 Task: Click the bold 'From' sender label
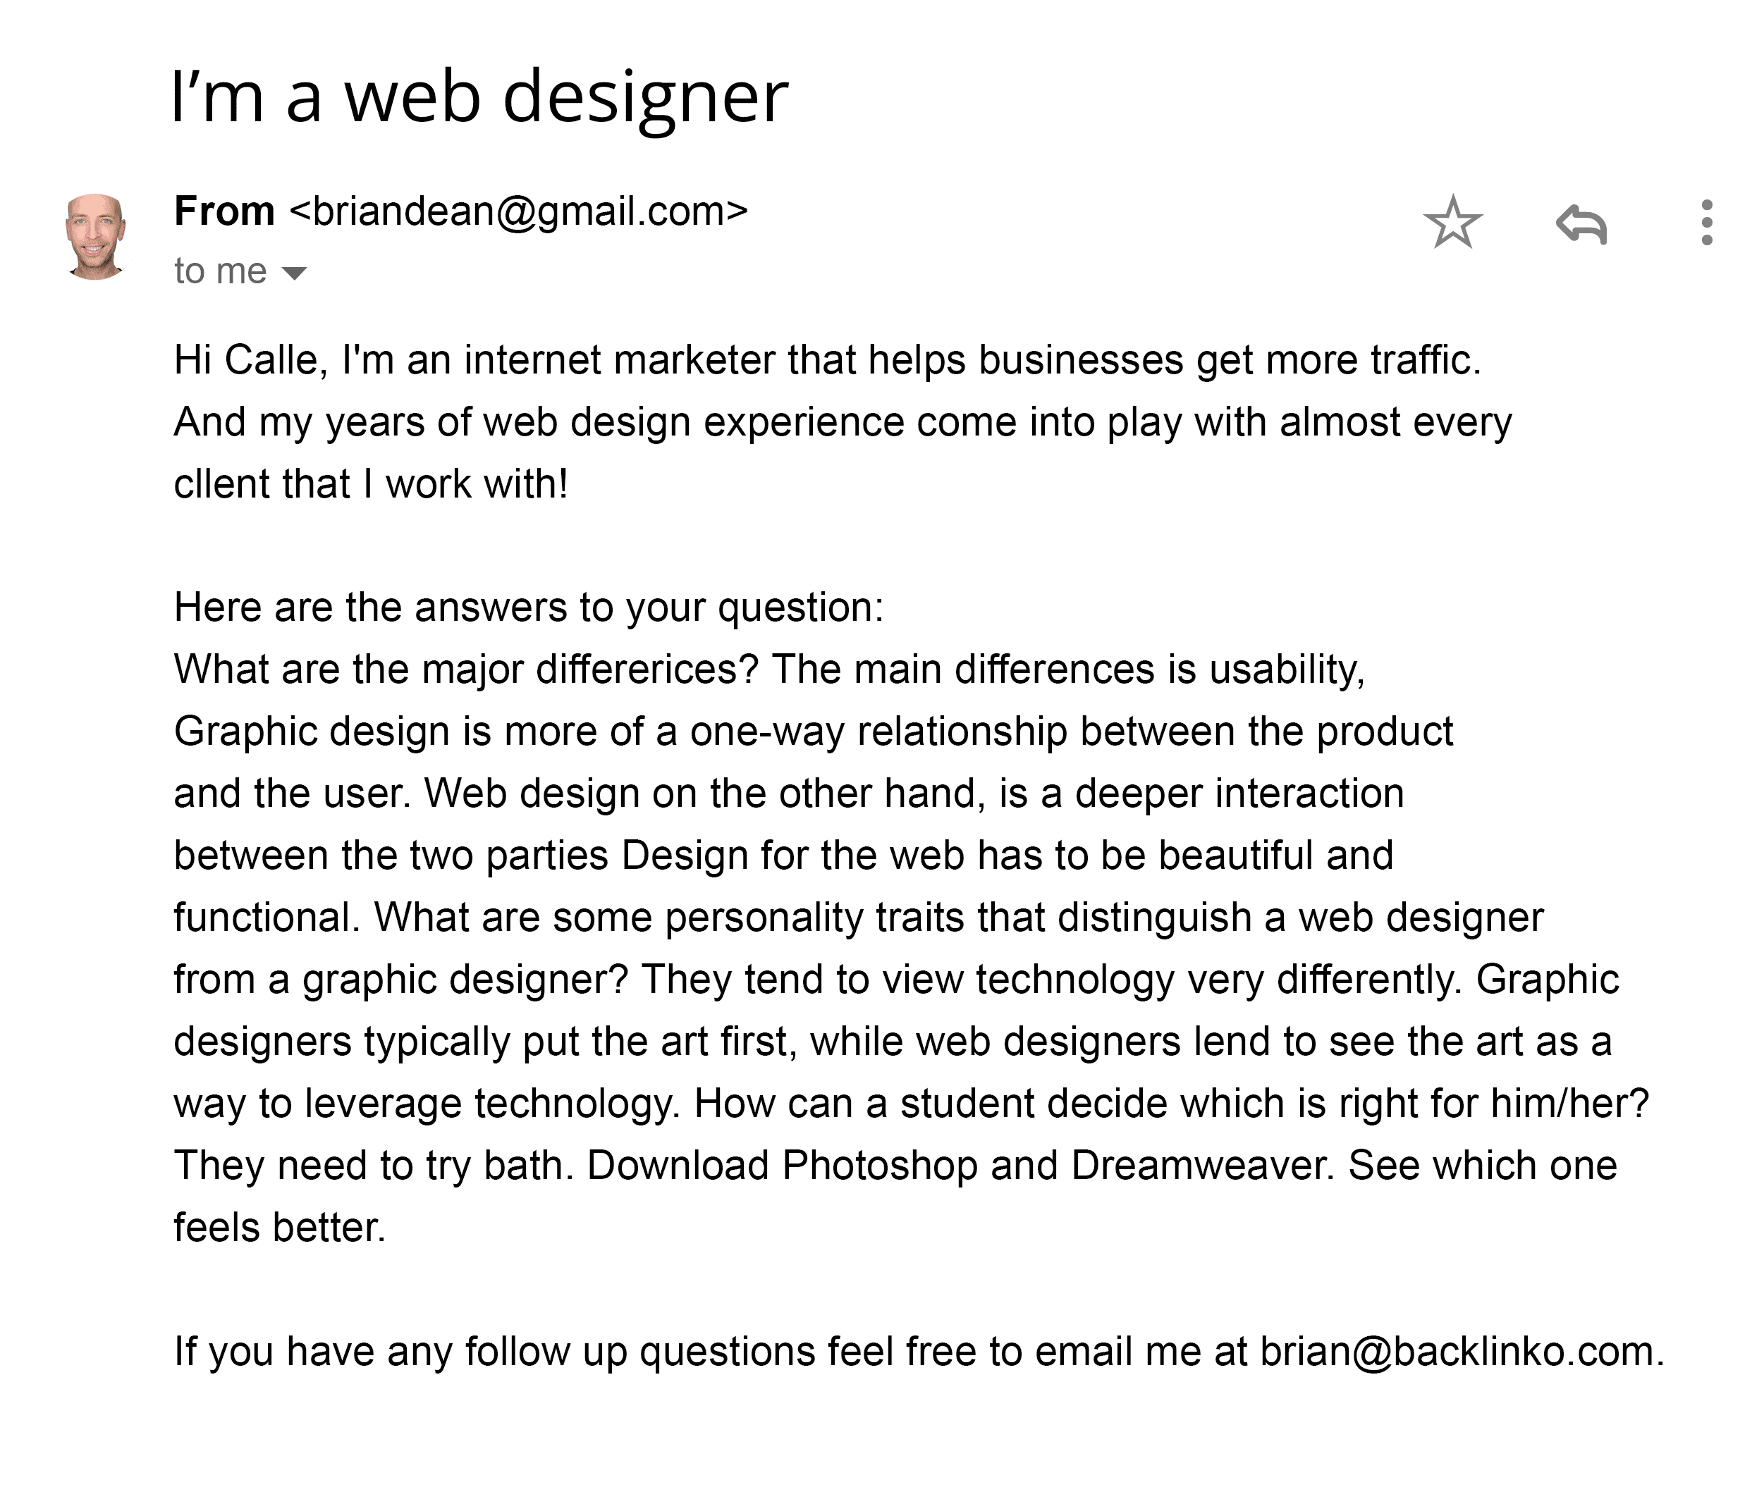coord(224,211)
